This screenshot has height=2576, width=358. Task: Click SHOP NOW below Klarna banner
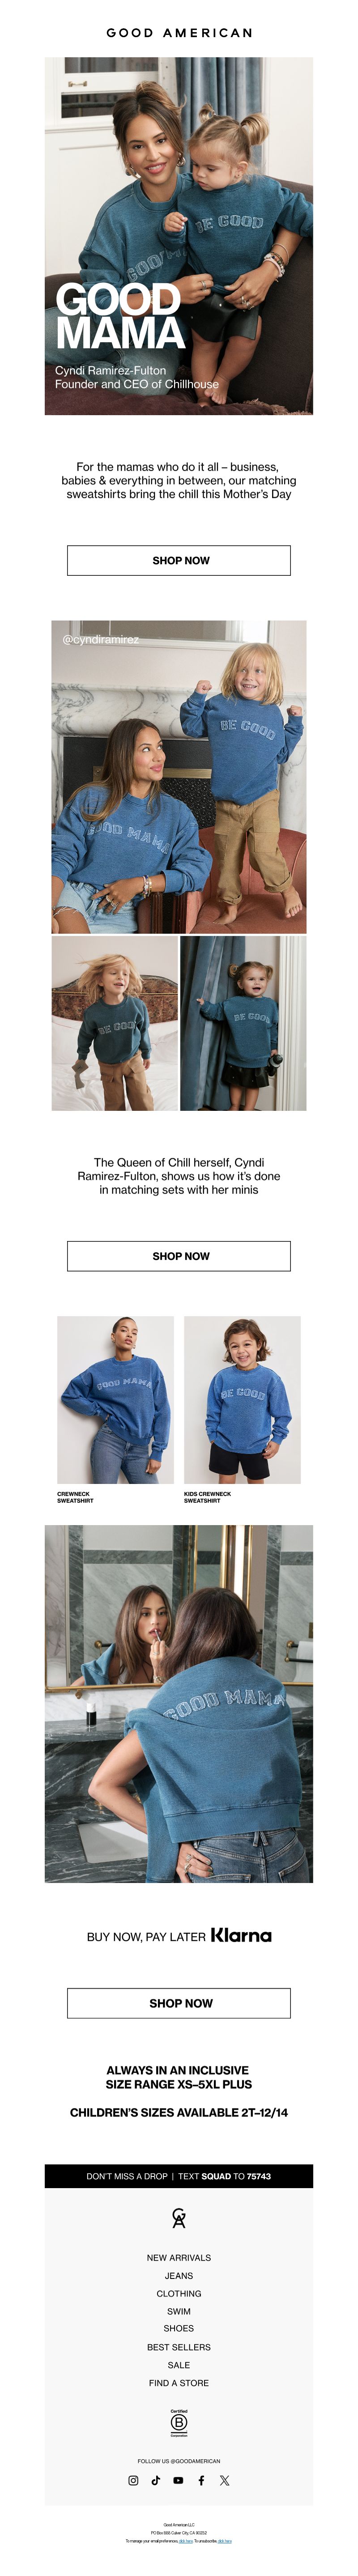point(179,2003)
